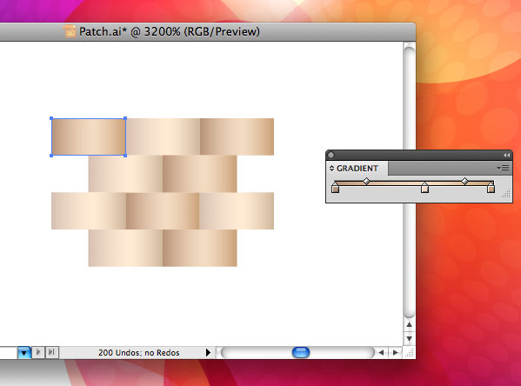Viewport: 521px width, 386px height.
Task: Click the right gradient midpoint diamond
Action: click(464, 181)
